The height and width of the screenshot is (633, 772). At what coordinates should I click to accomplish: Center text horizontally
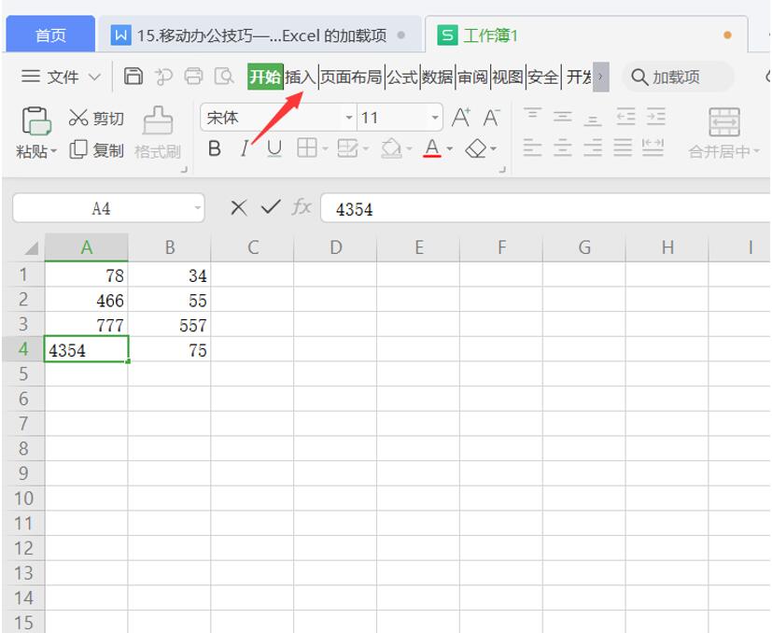[x=562, y=148]
